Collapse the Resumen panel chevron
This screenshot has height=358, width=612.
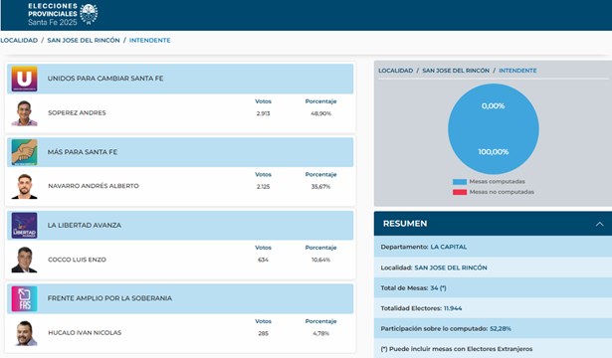[599, 224]
